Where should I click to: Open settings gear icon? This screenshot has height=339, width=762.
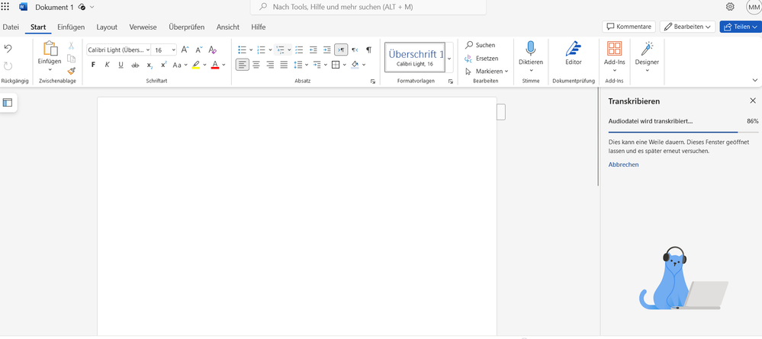(x=729, y=7)
